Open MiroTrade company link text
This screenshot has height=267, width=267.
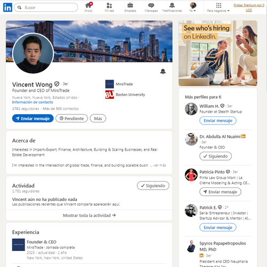pyautogui.click(x=124, y=84)
